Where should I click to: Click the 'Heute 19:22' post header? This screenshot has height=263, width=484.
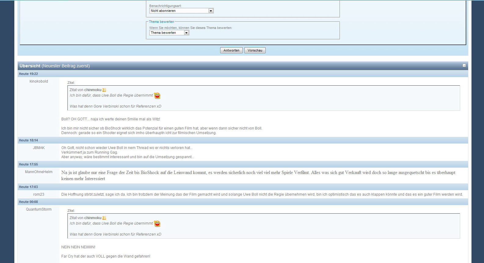coord(243,74)
